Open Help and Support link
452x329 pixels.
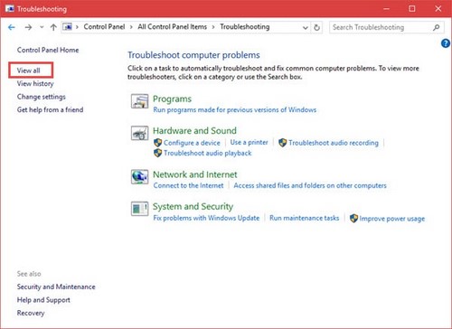[43, 300]
